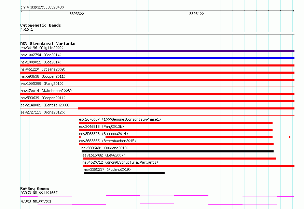The image size is (304, 209).
Task: Click the pink ACOX3|NM_003501 gene line
Action: point(157,204)
